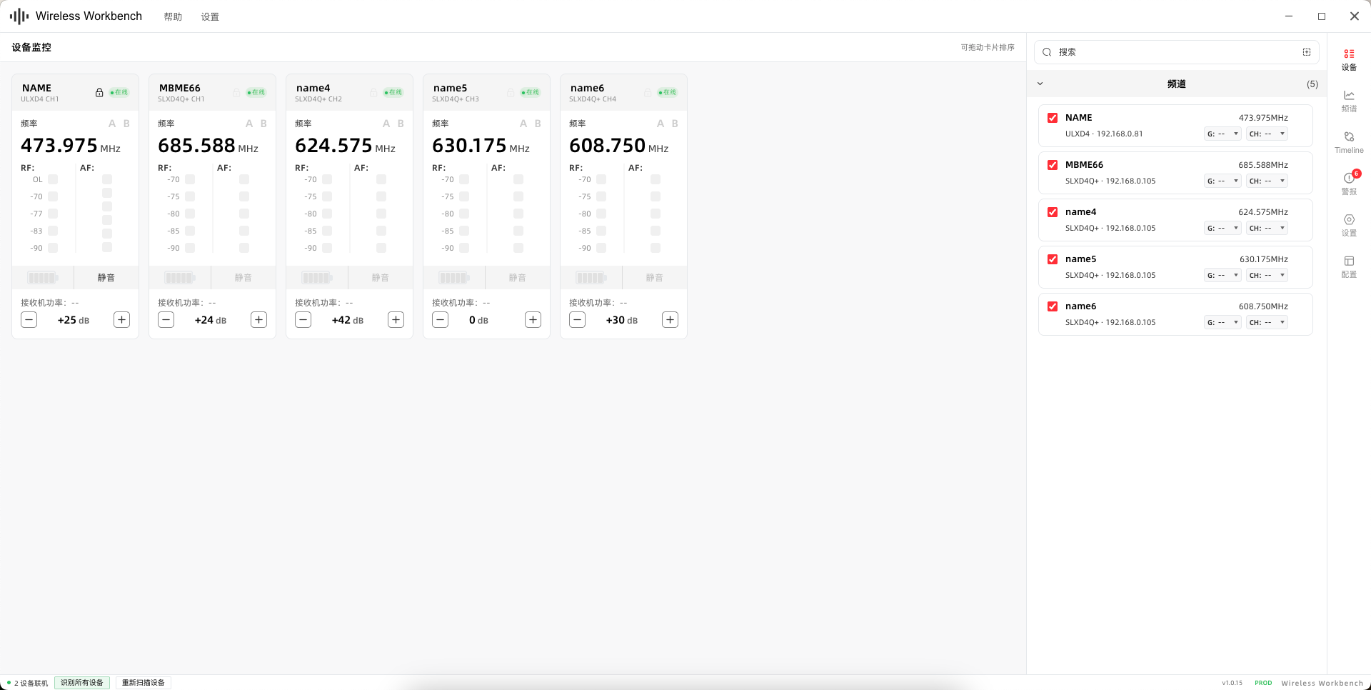This screenshot has height=690, width=1371.
Task: Uncheck the name6 channel checkbox
Action: [x=1052, y=306]
